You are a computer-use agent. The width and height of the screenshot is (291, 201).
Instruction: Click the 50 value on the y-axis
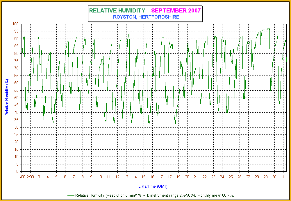pyautogui.click(x=17, y=98)
